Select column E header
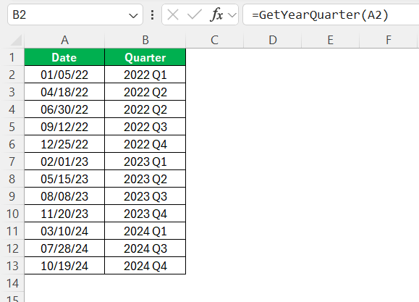The width and height of the screenshot is (419, 302). (x=331, y=40)
